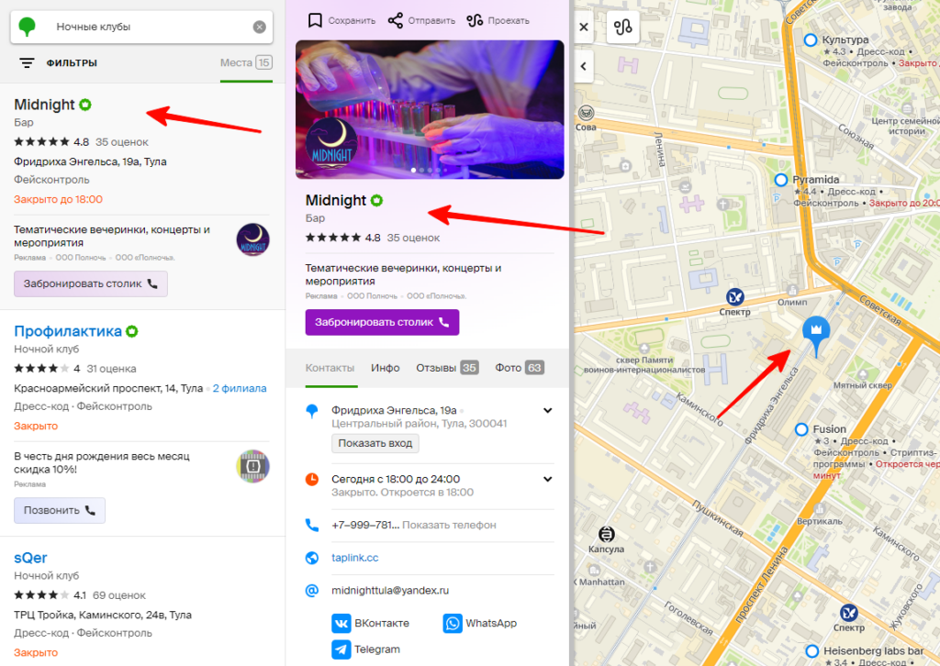Click the email @ icon
Viewport: 940px width, 666px height.
click(x=312, y=591)
